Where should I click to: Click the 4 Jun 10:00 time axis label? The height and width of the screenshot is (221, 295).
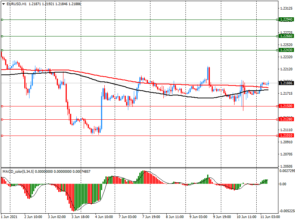tap(104, 217)
